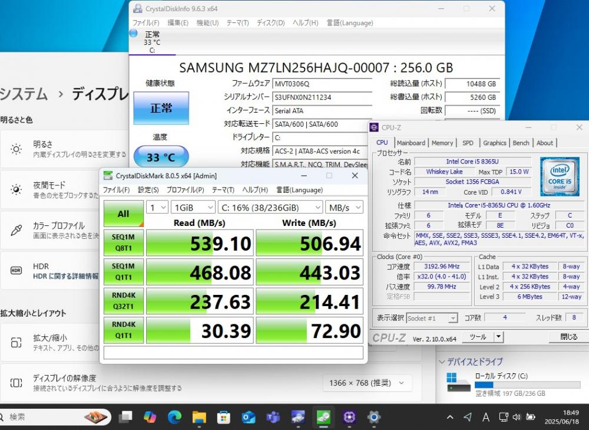Open CrystalDiskInfo ファイル(F) menu
589x430 pixels.
coord(145,23)
